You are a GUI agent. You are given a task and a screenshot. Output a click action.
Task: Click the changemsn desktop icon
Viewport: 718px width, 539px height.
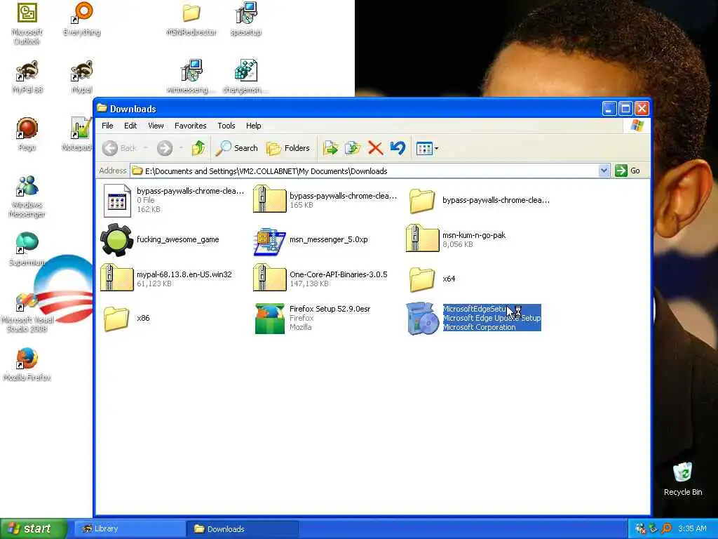point(246,71)
